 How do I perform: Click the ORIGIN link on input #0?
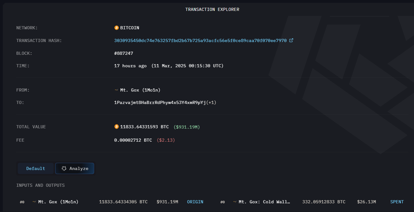click(x=195, y=202)
